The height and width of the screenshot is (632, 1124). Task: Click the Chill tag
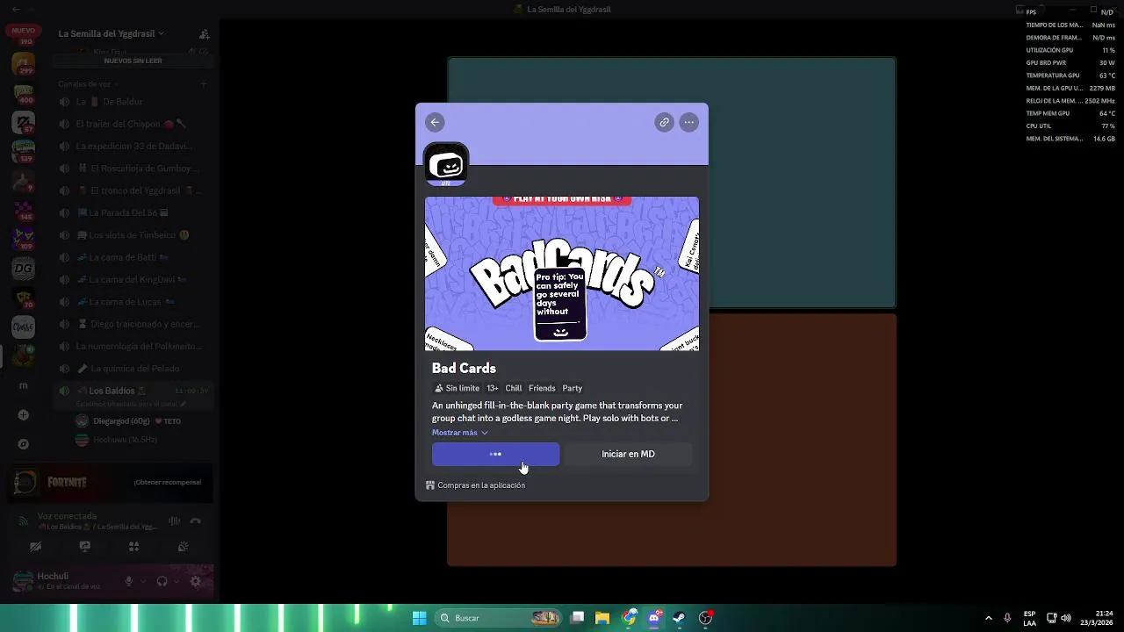pyautogui.click(x=514, y=388)
